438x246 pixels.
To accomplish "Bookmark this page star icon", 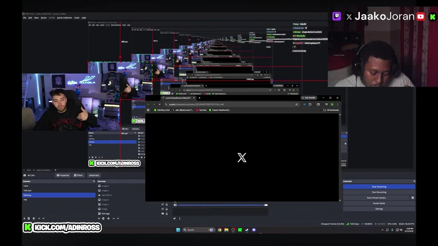I will point(297,104).
